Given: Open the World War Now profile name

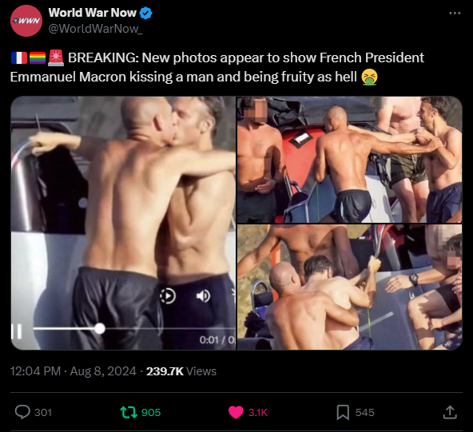Looking at the screenshot, I should pyautogui.click(x=93, y=13).
